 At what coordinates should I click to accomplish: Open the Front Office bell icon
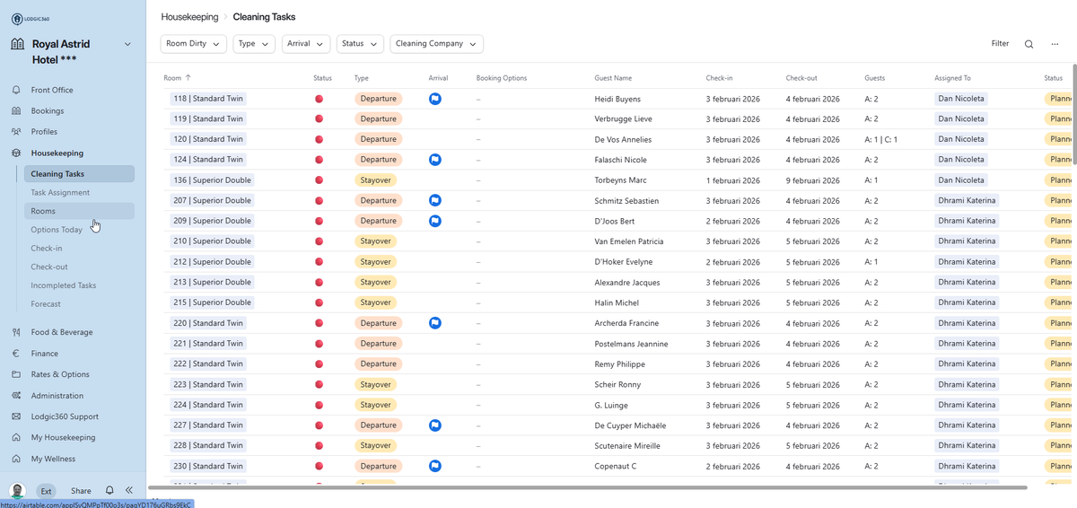16,90
